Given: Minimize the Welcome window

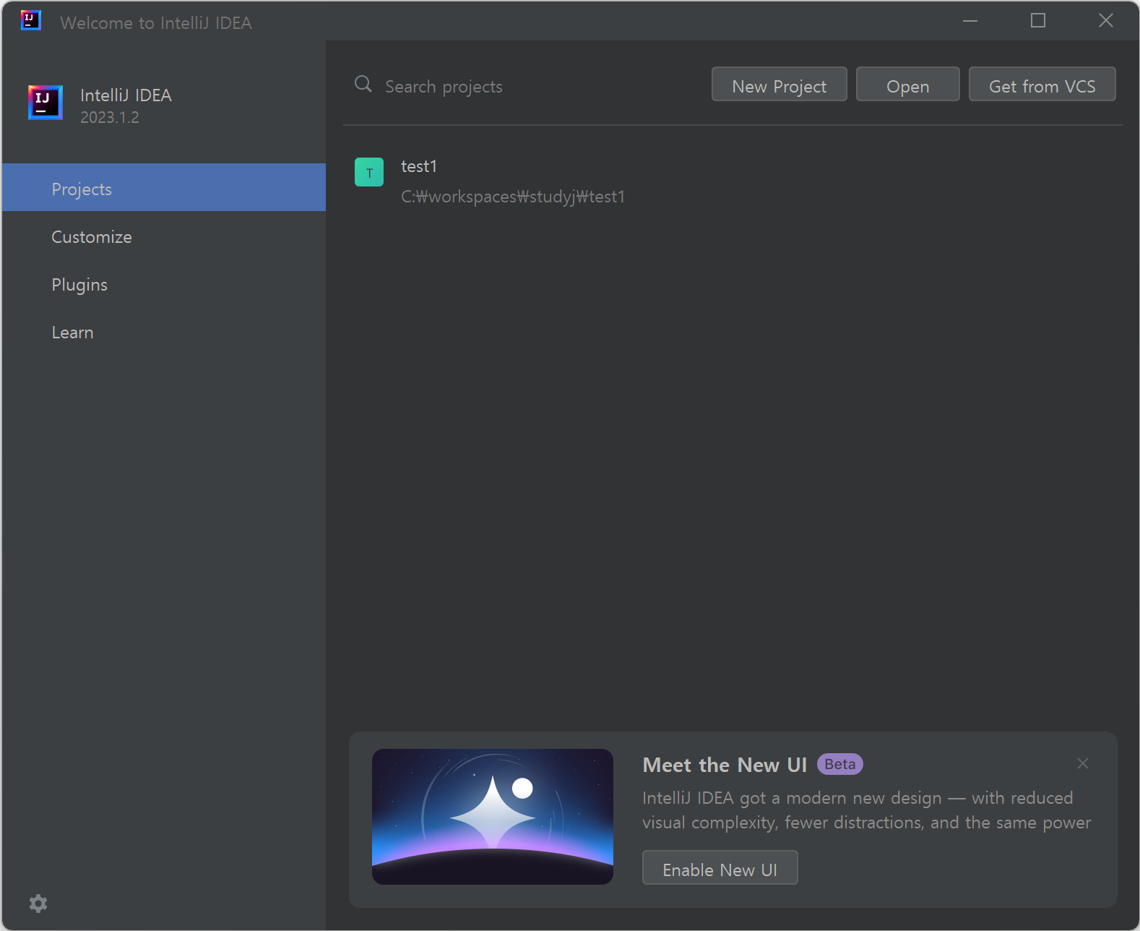Looking at the screenshot, I should tap(970, 20).
